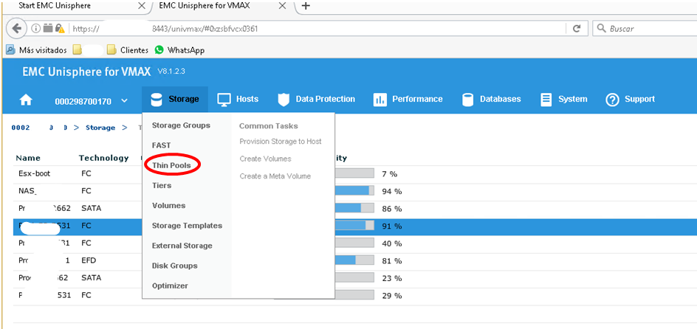Screen dimensions: 697x329
Task: Click the browser URL address field
Action: pos(317,29)
